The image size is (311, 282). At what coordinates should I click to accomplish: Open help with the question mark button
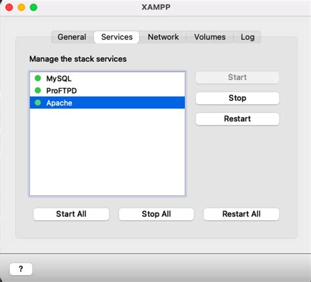(x=21, y=269)
